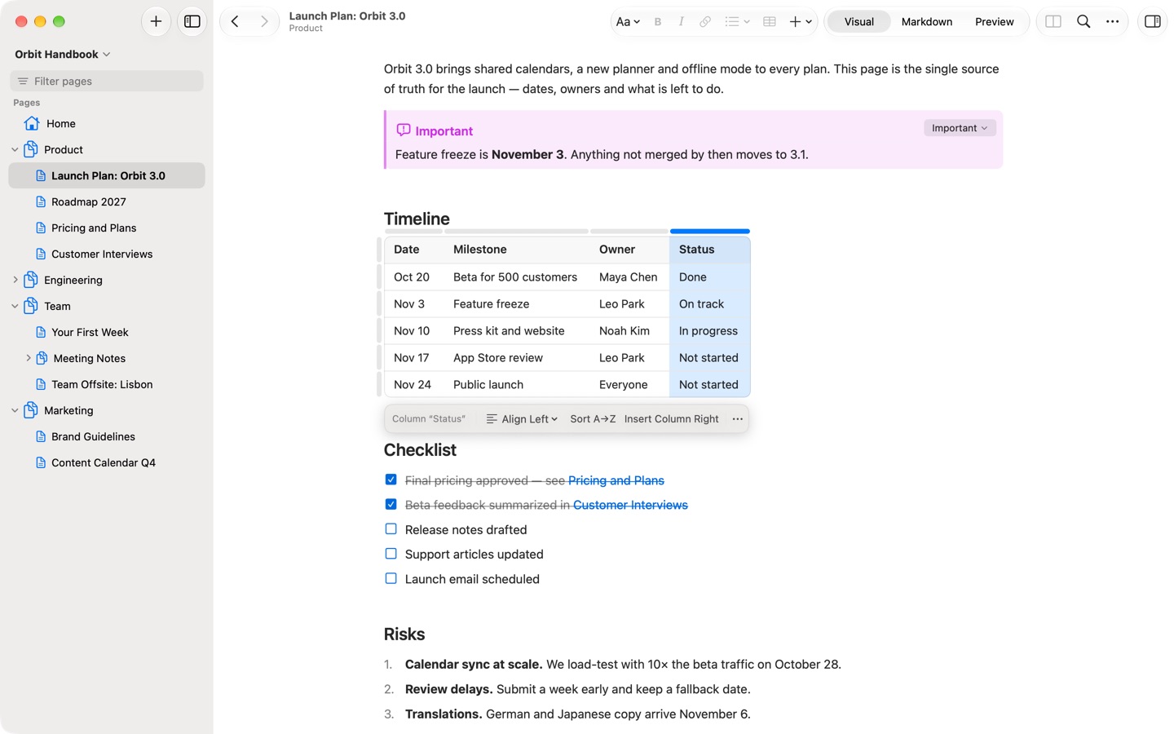Image resolution: width=1174 pixels, height=734 pixels.
Task: Select the Milestone column header
Action: pyautogui.click(x=517, y=250)
